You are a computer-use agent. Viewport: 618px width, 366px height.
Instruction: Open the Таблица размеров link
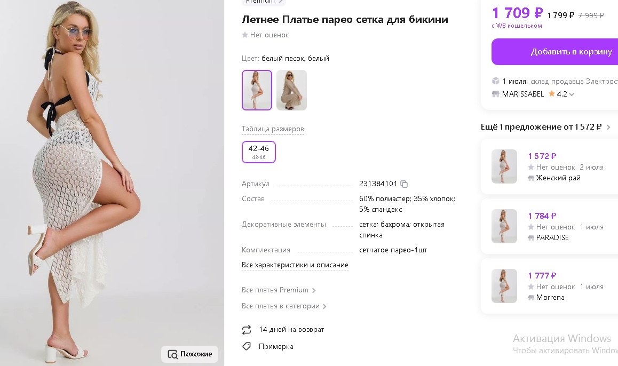click(x=273, y=129)
